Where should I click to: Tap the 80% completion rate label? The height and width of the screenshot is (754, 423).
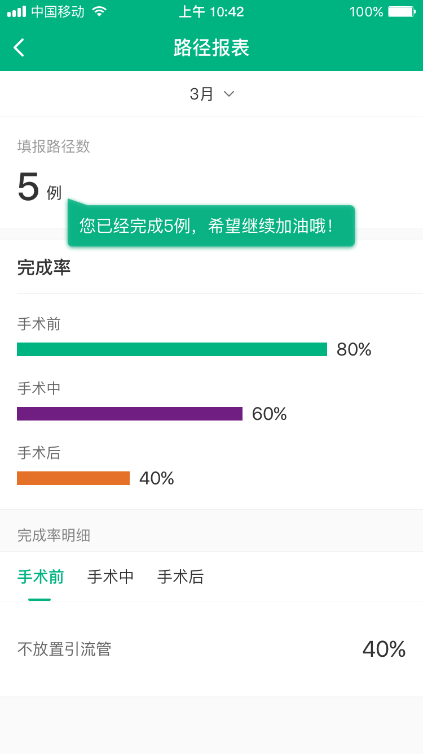(x=354, y=349)
